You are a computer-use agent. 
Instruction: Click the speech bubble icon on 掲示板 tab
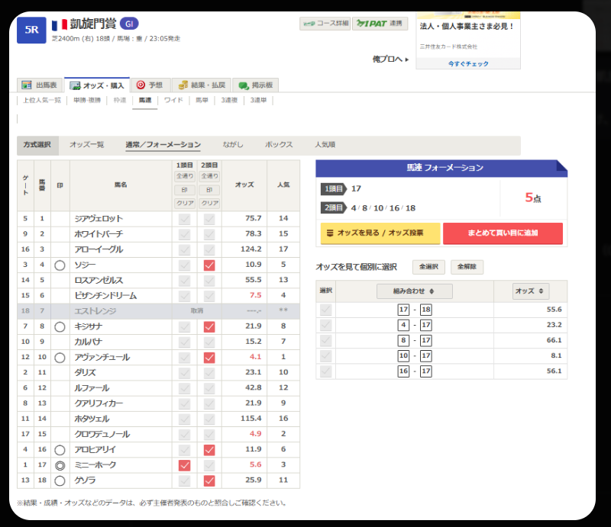click(243, 85)
